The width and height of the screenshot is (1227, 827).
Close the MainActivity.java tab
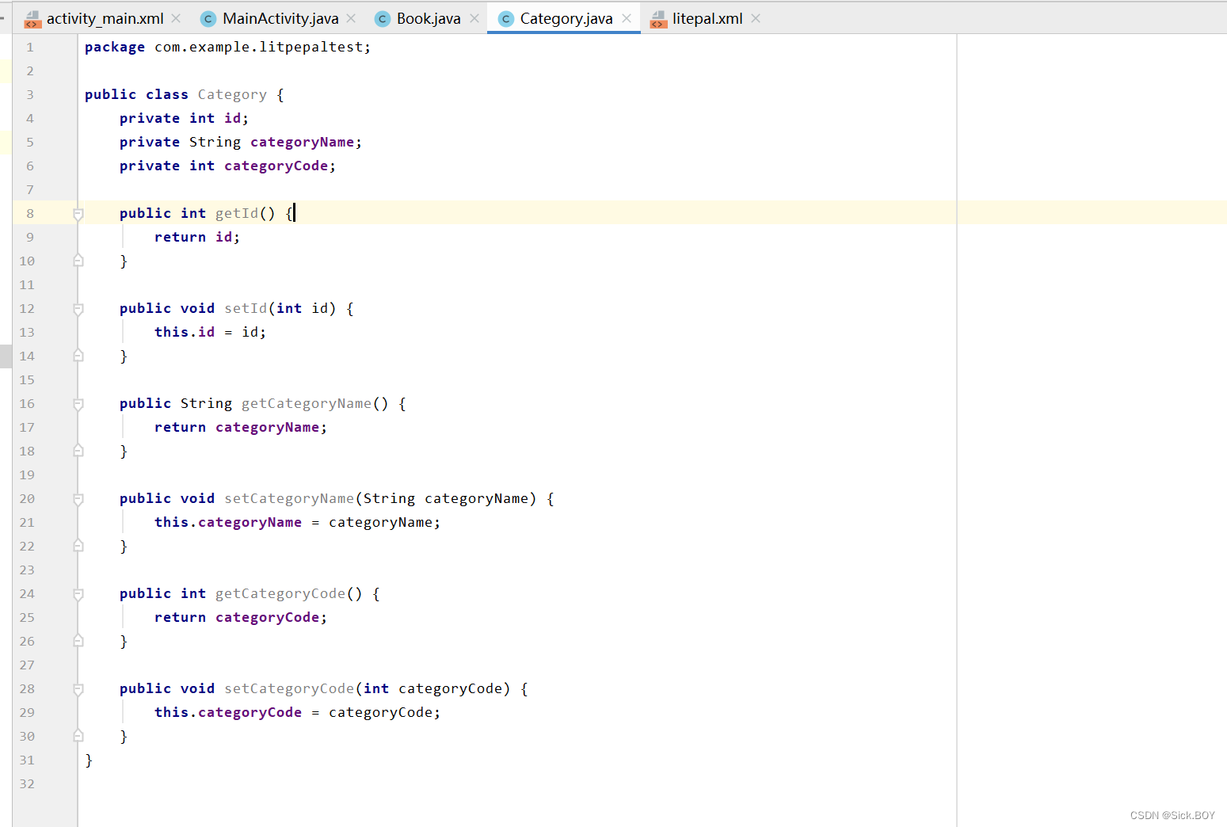click(351, 18)
